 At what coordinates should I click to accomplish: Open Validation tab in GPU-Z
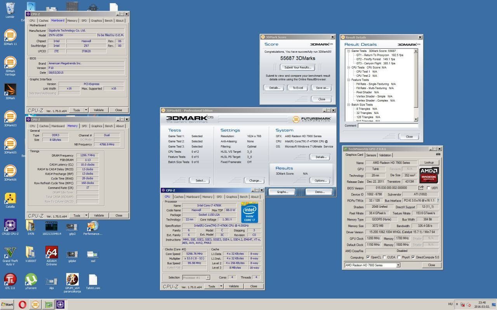pyautogui.click(x=385, y=155)
